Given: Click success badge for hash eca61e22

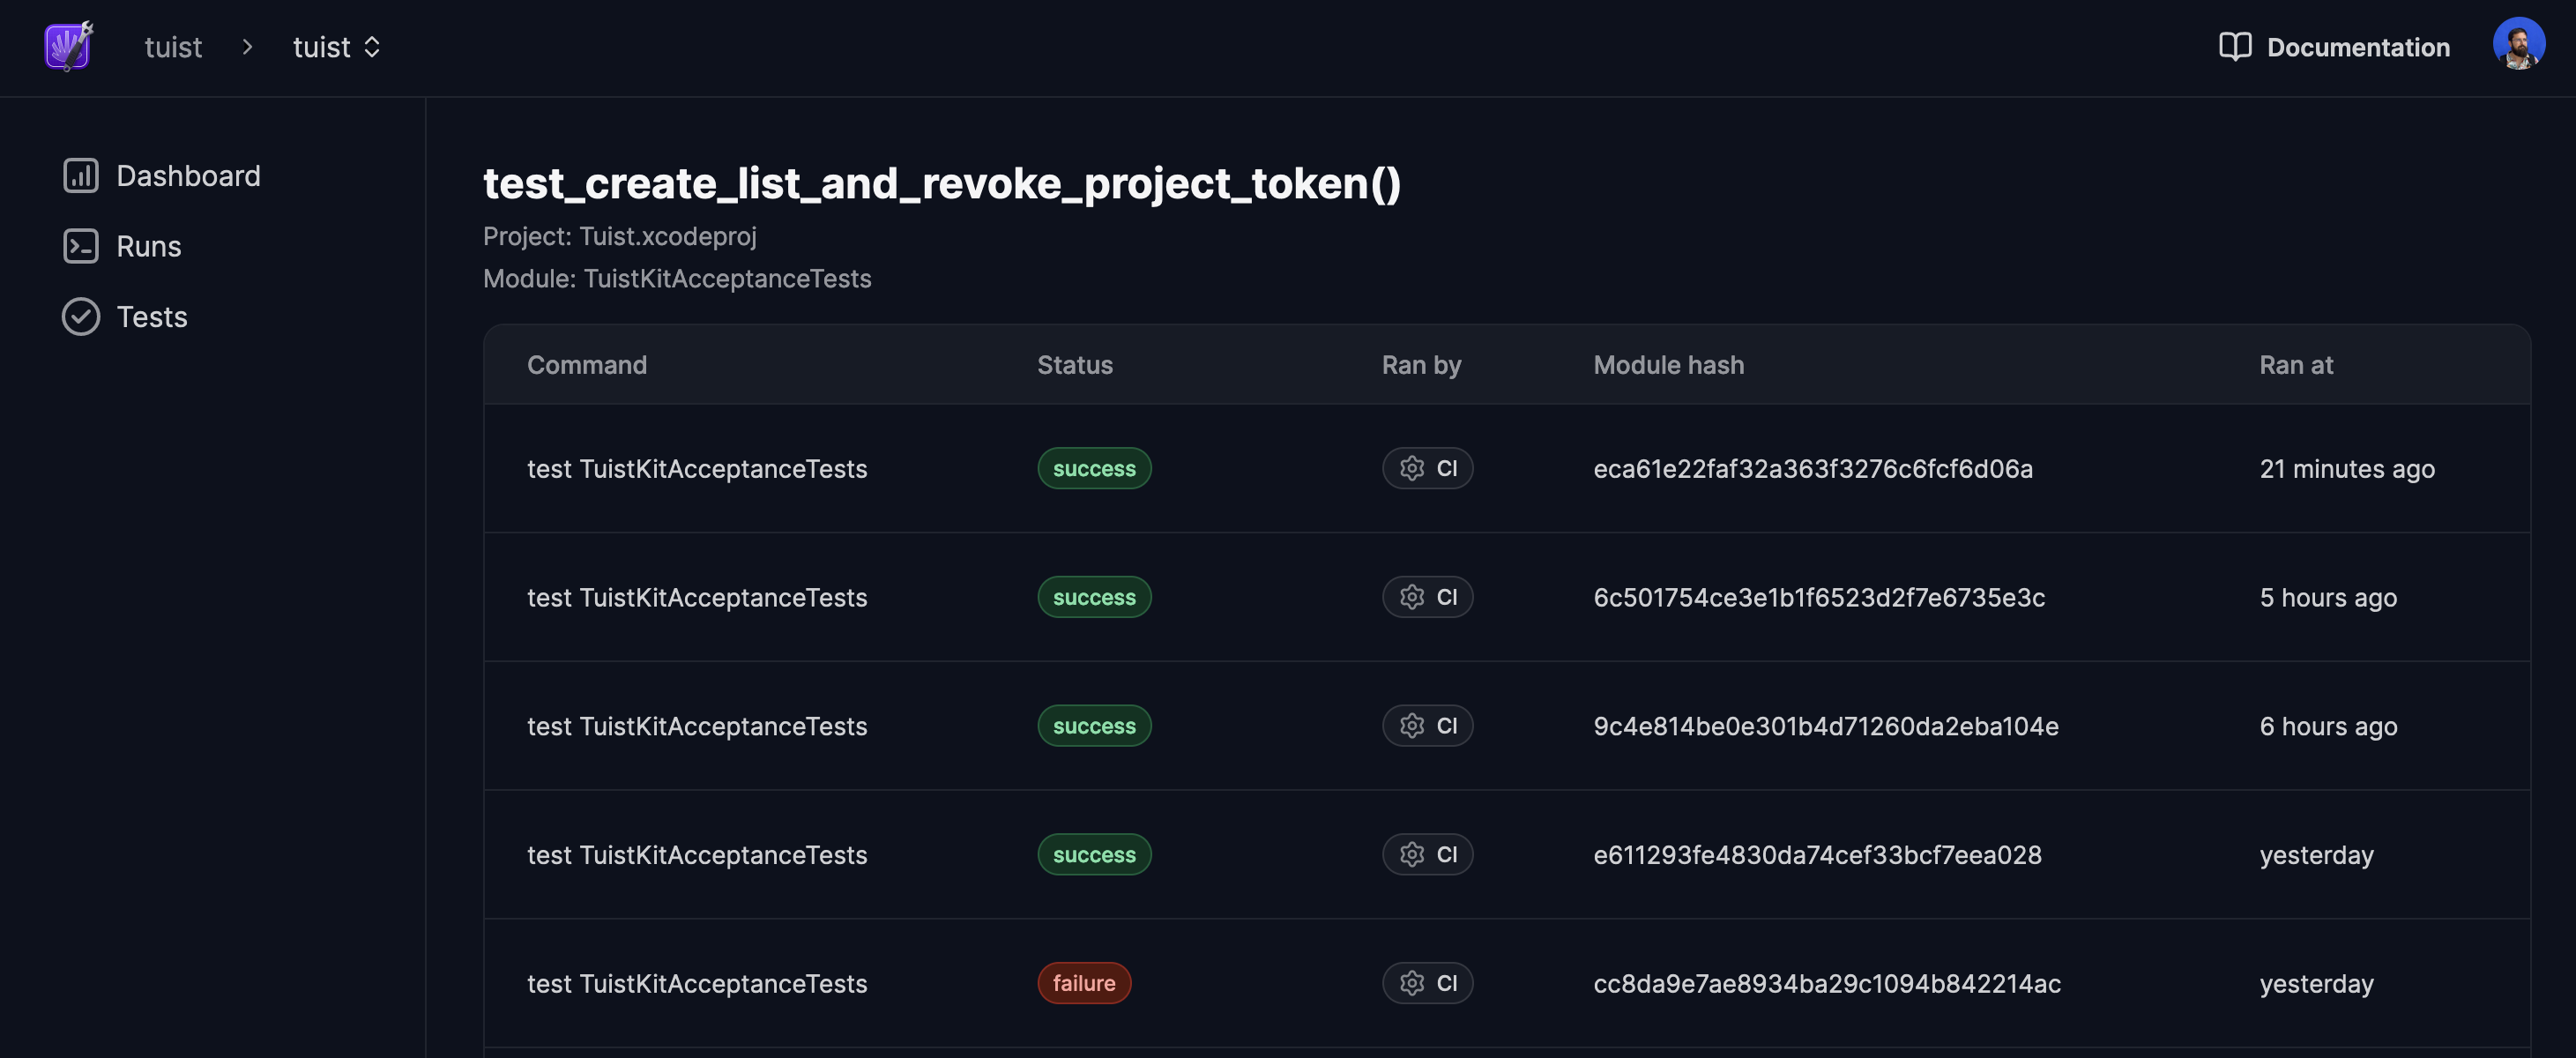Looking at the screenshot, I should point(1094,468).
